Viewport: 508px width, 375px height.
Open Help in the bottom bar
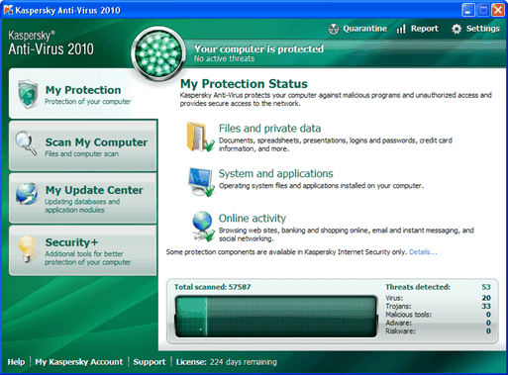[x=16, y=362]
